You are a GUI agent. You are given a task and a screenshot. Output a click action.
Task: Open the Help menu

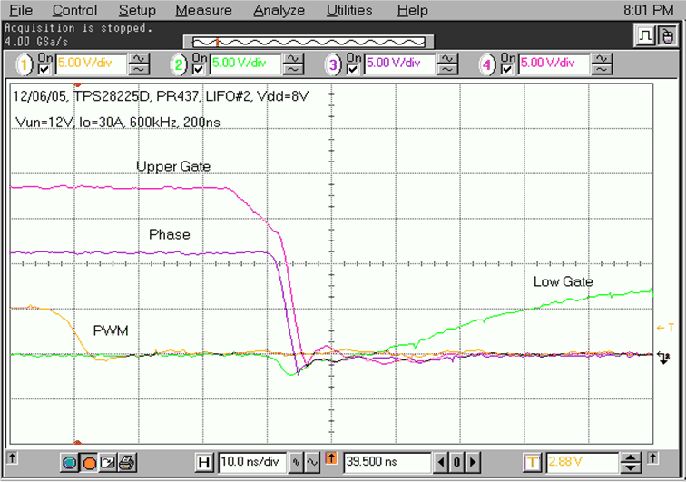[x=412, y=10]
